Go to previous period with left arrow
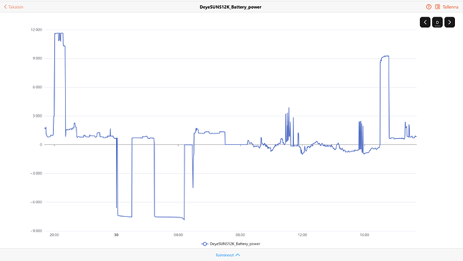Screen dimensions: 463x261 pyautogui.click(x=425, y=22)
